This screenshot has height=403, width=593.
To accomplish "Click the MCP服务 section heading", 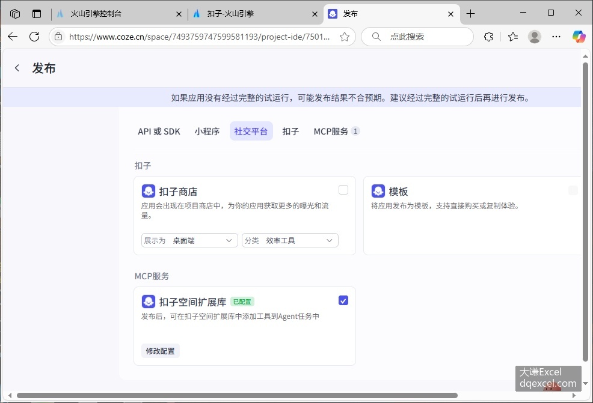I will pyautogui.click(x=152, y=276).
